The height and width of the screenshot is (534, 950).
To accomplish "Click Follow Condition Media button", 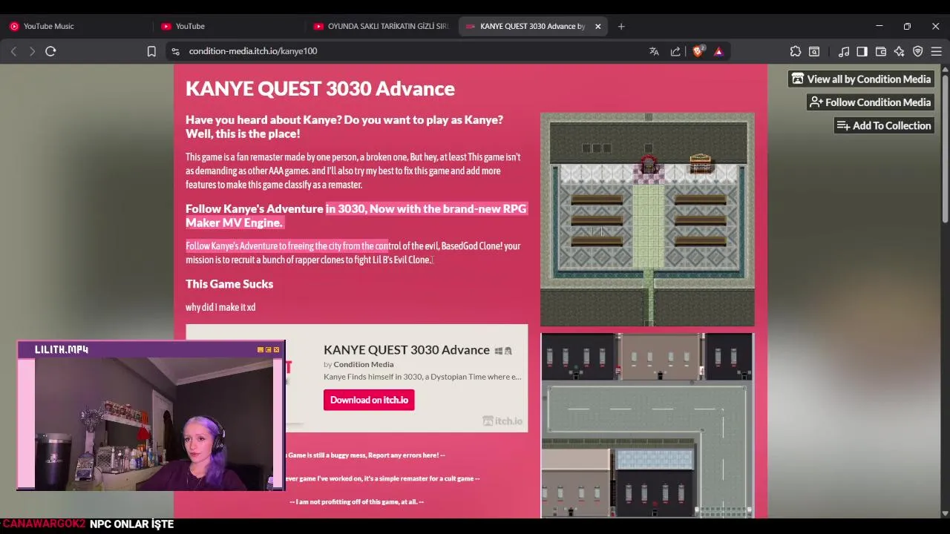I will click(871, 102).
